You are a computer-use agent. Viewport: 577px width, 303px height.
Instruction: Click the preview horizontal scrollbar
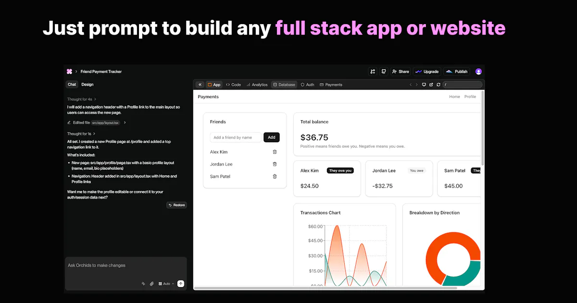tap(326, 288)
